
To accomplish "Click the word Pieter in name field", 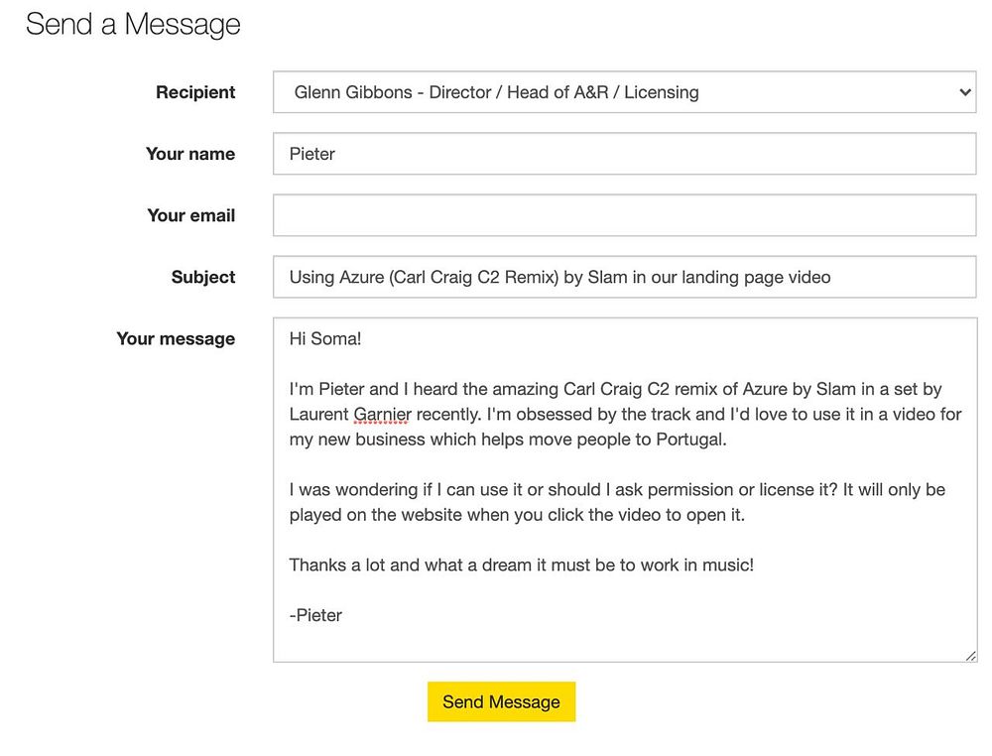I will pyautogui.click(x=311, y=154).
